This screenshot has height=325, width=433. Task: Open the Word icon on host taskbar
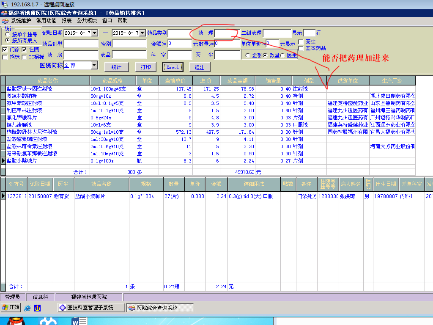pyautogui.click(x=79, y=322)
